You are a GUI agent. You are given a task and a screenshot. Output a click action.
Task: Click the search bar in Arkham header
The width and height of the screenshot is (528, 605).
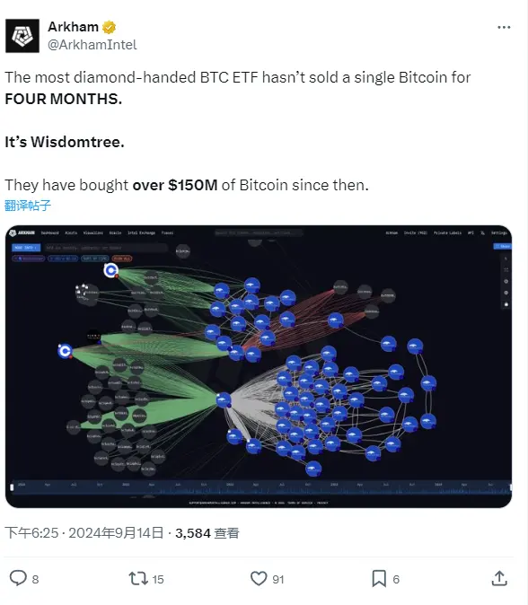(259, 232)
